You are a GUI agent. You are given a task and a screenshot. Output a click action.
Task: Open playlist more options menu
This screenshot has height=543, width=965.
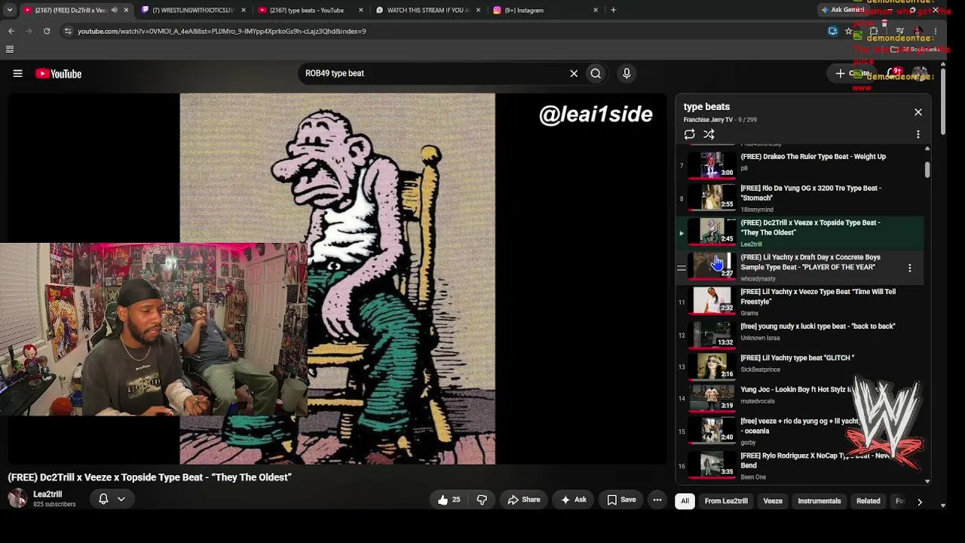[918, 134]
